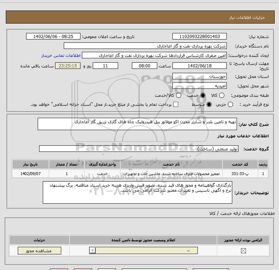Click the تاریخ نیاز column header

[x=30, y=164]
